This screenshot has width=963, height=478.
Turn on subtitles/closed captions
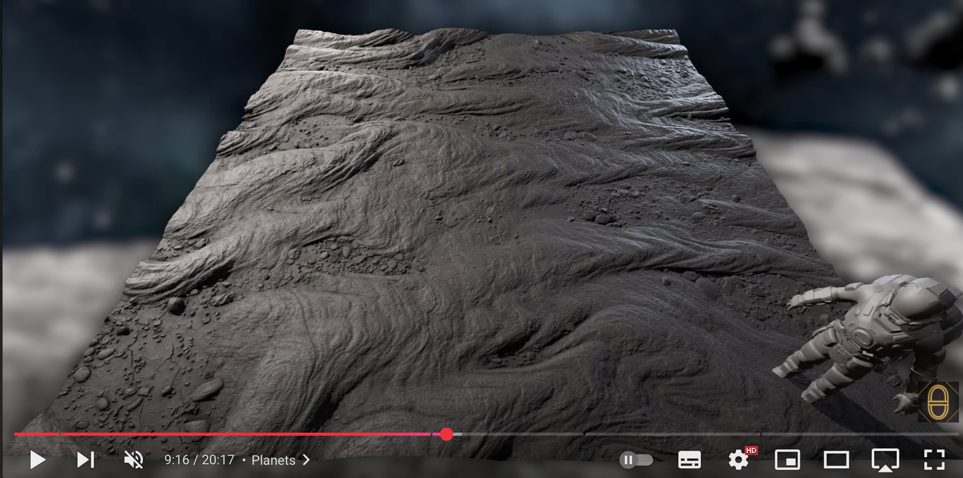[689, 460]
